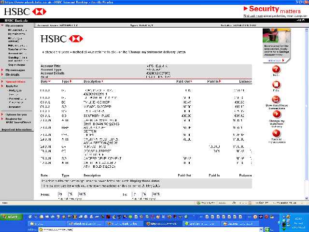Click the red Print icon

click(276, 85)
